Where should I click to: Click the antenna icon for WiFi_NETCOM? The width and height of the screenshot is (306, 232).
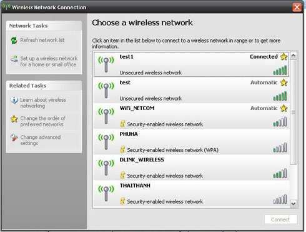click(x=106, y=116)
